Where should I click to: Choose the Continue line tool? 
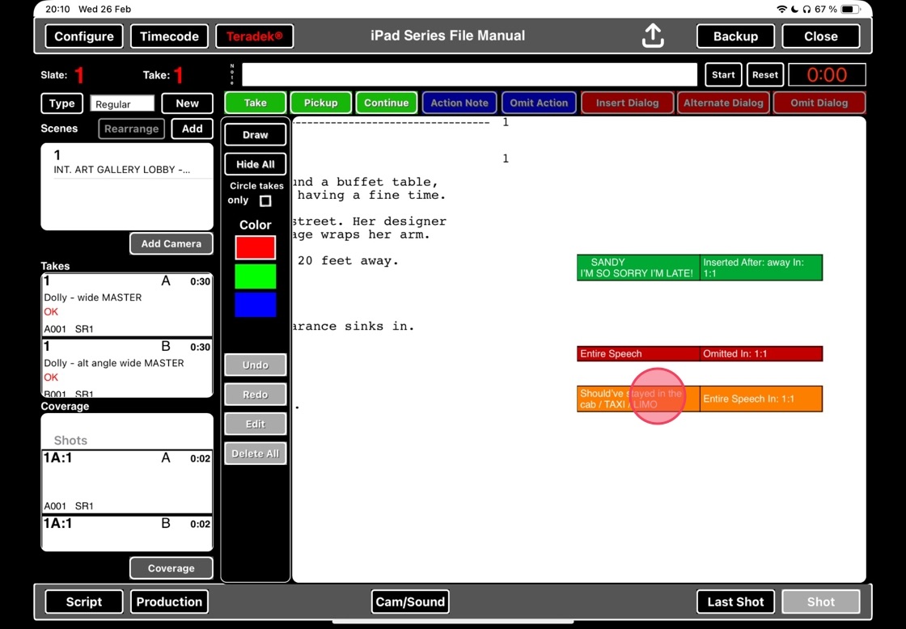click(x=387, y=103)
